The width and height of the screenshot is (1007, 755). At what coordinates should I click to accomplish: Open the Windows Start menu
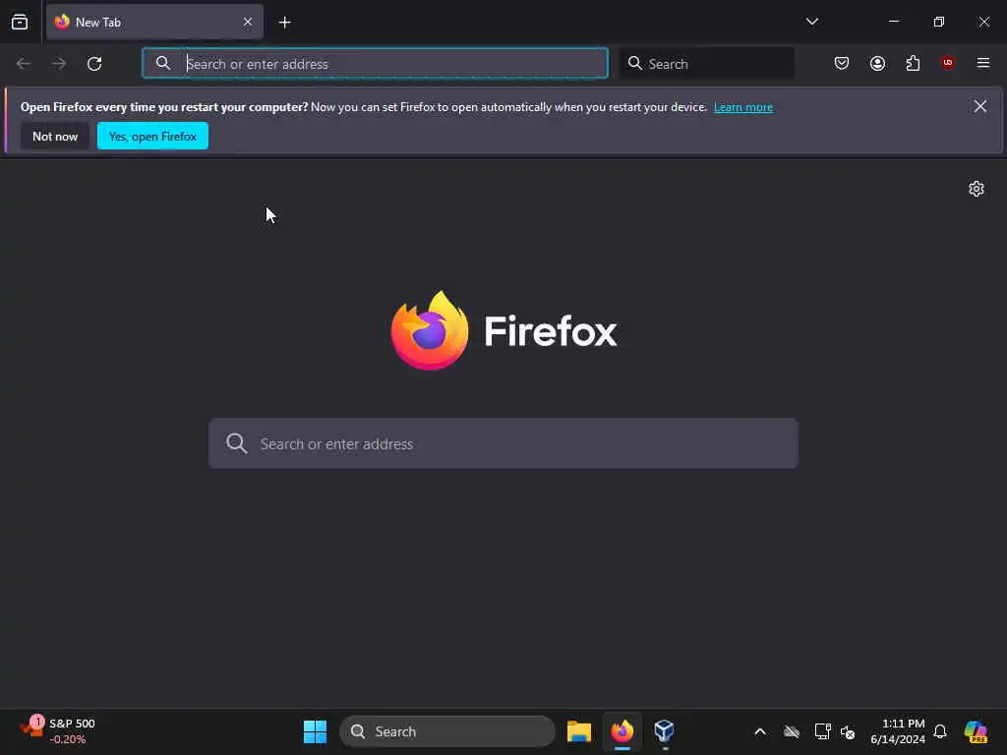315,731
